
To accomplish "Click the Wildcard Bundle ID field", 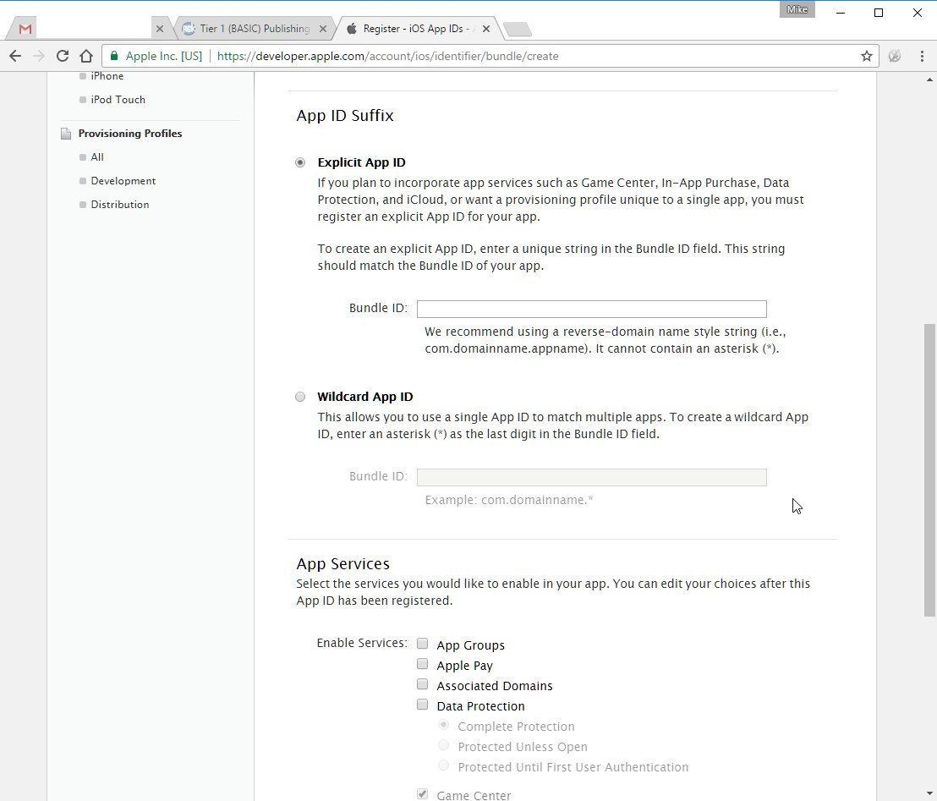I will point(592,477).
